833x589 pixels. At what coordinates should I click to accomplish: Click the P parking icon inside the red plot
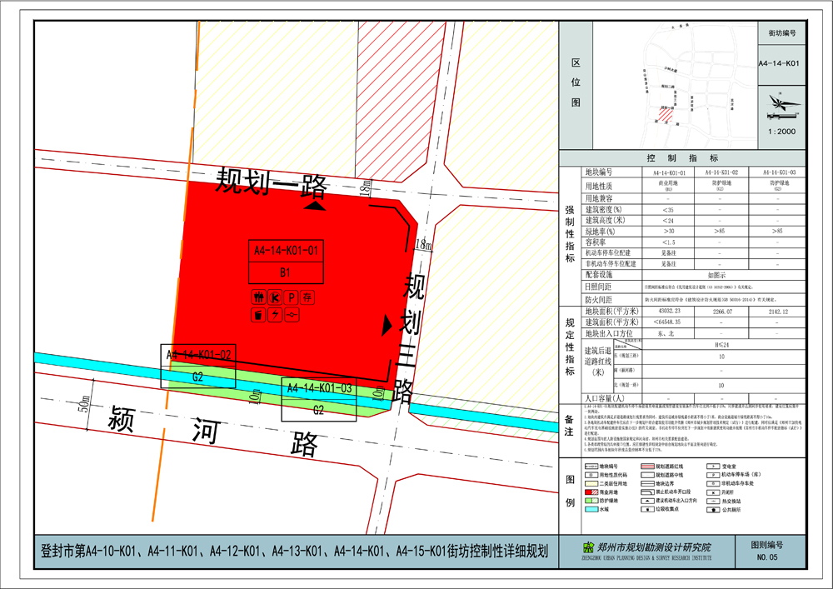click(291, 297)
